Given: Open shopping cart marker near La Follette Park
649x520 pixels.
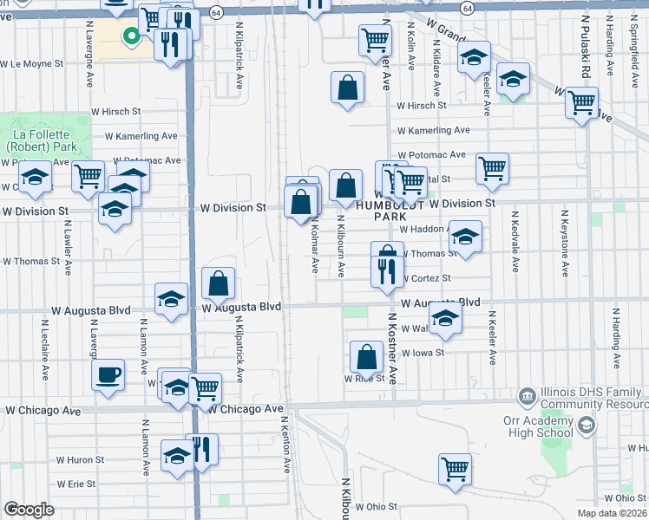Looking at the screenshot, I should tap(88, 179).
